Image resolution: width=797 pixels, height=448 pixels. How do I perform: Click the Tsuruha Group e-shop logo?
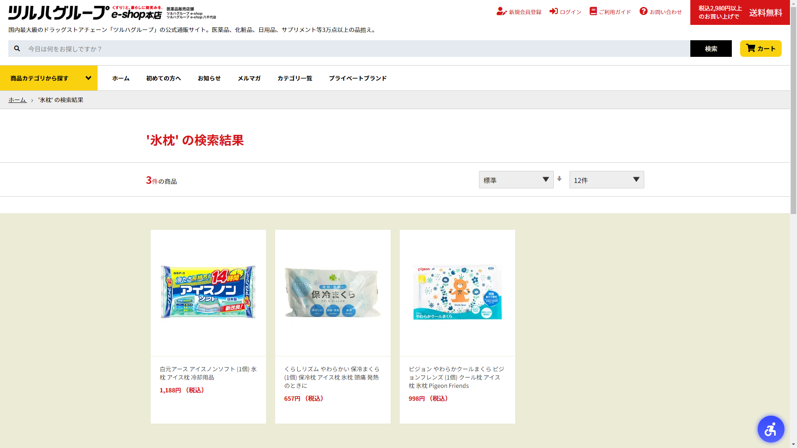point(85,13)
